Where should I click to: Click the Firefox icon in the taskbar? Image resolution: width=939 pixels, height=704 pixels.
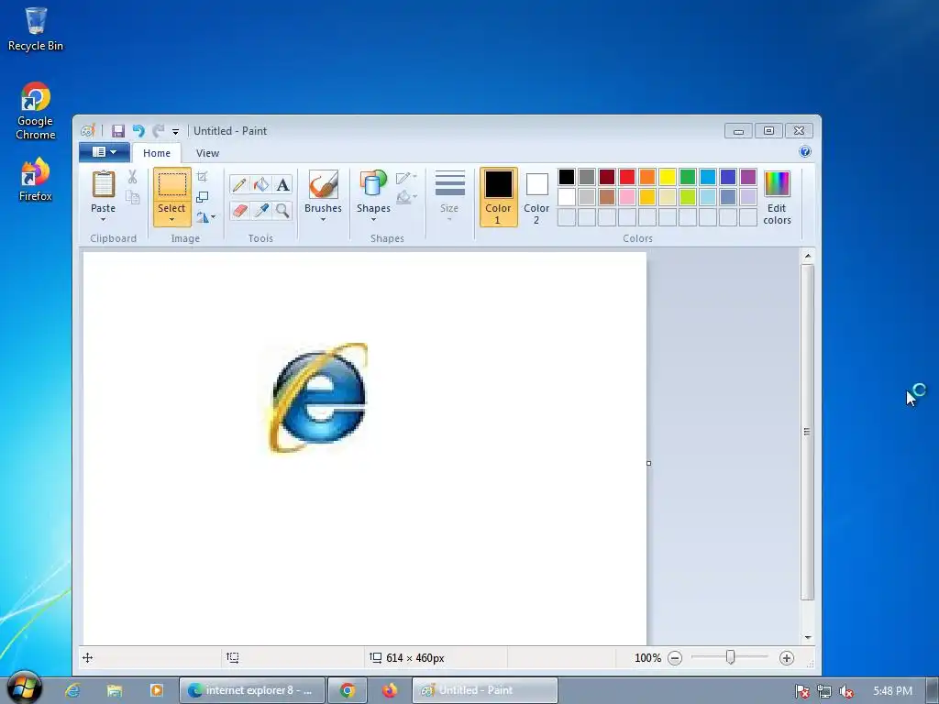389,690
